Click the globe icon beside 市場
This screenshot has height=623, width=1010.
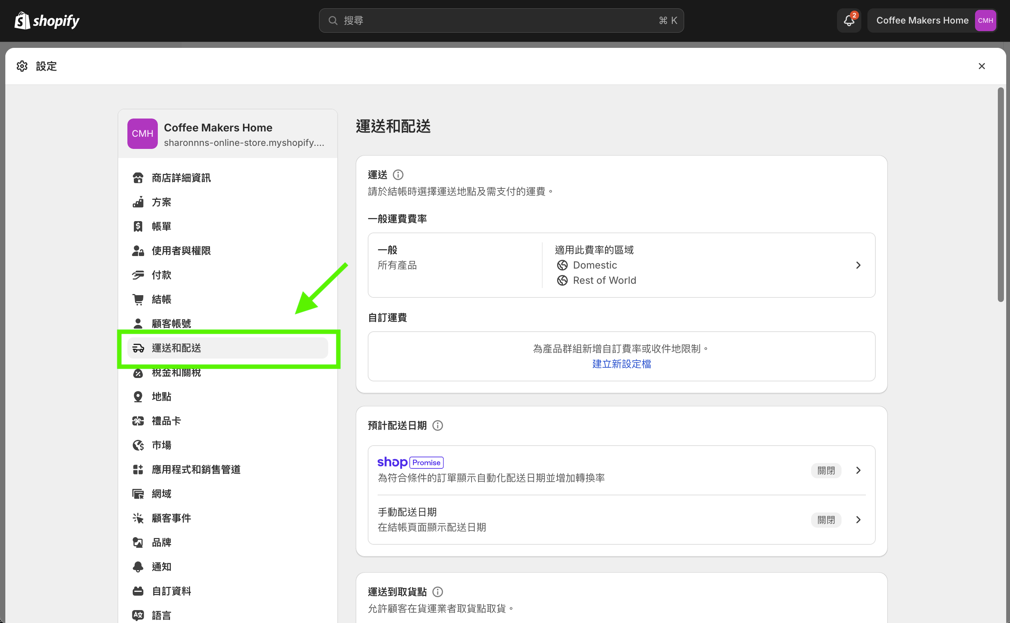[138, 446]
